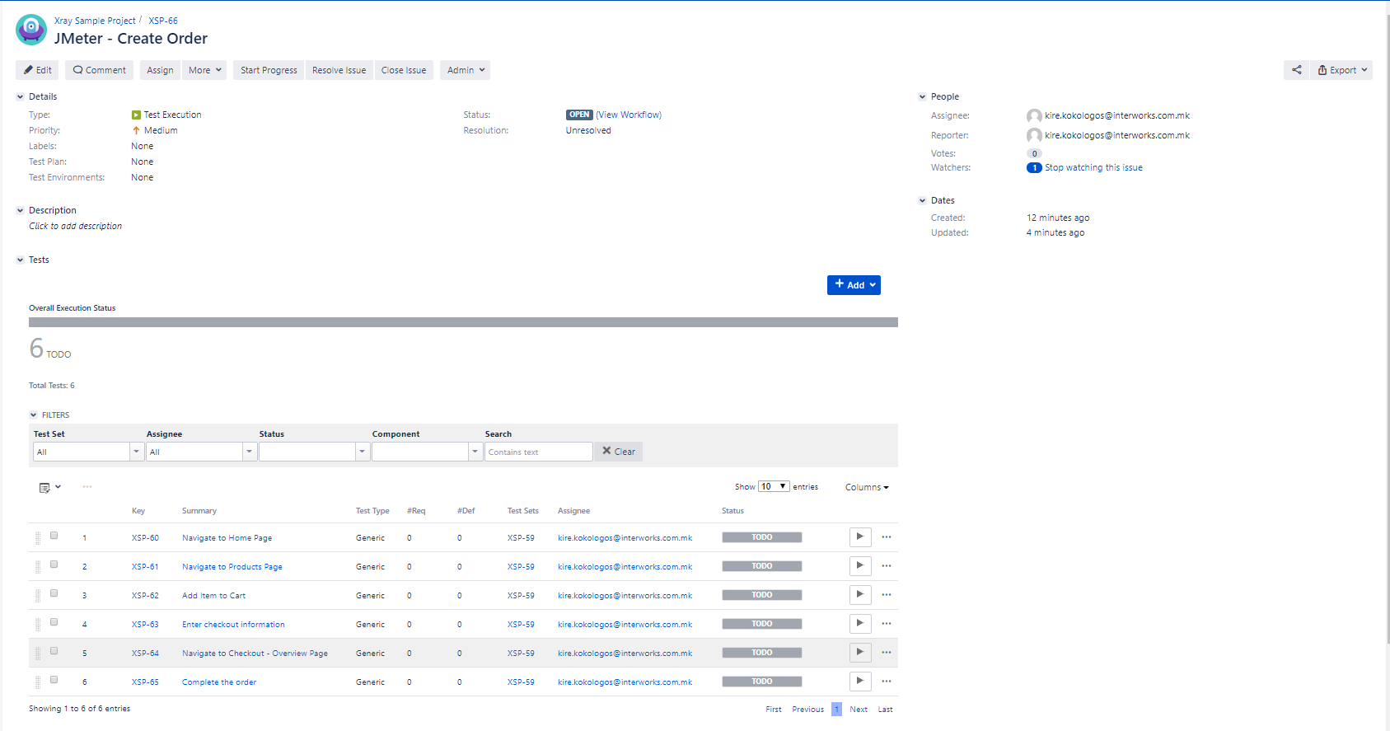This screenshot has height=731, width=1390.
Task: Open the View Workflow link
Action: click(x=629, y=115)
